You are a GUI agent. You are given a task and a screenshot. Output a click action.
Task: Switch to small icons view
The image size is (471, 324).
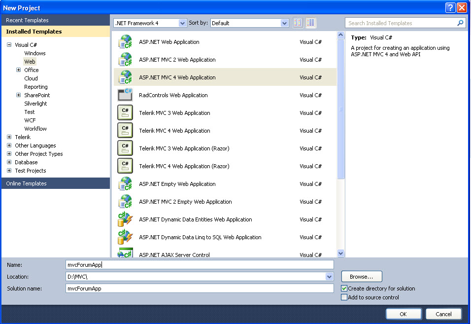[x=311, y=23]
